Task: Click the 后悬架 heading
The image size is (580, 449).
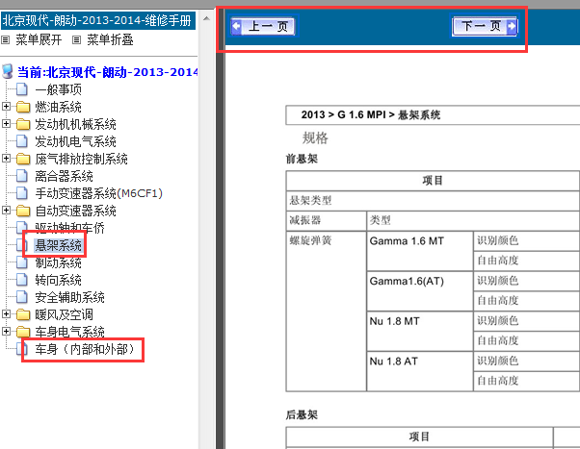Action: [x=302, y=414]
